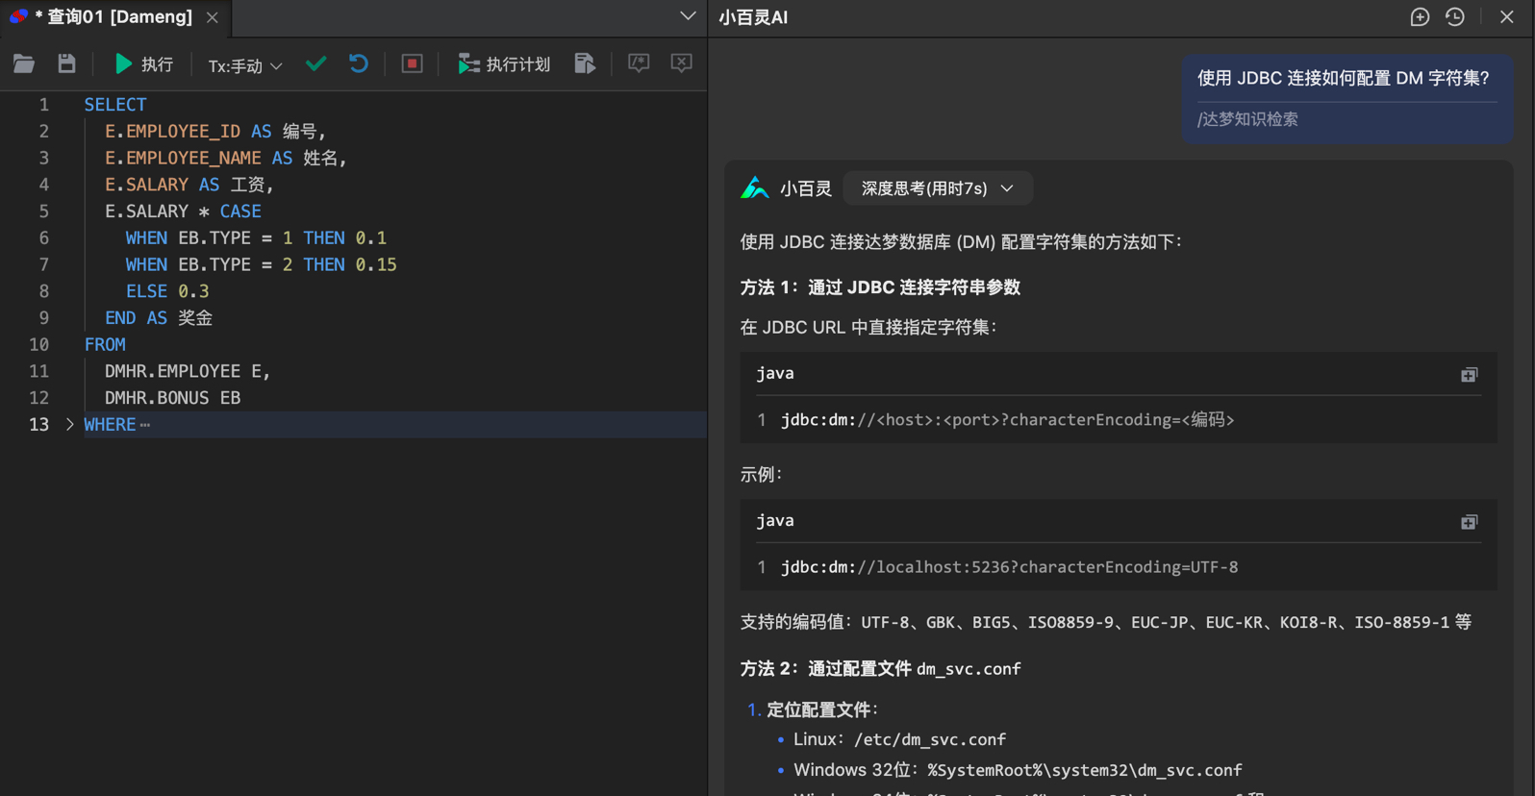Open the editor tab list chevron
Viewport: 1535px width, 796px height.
(x=688, y=16)
